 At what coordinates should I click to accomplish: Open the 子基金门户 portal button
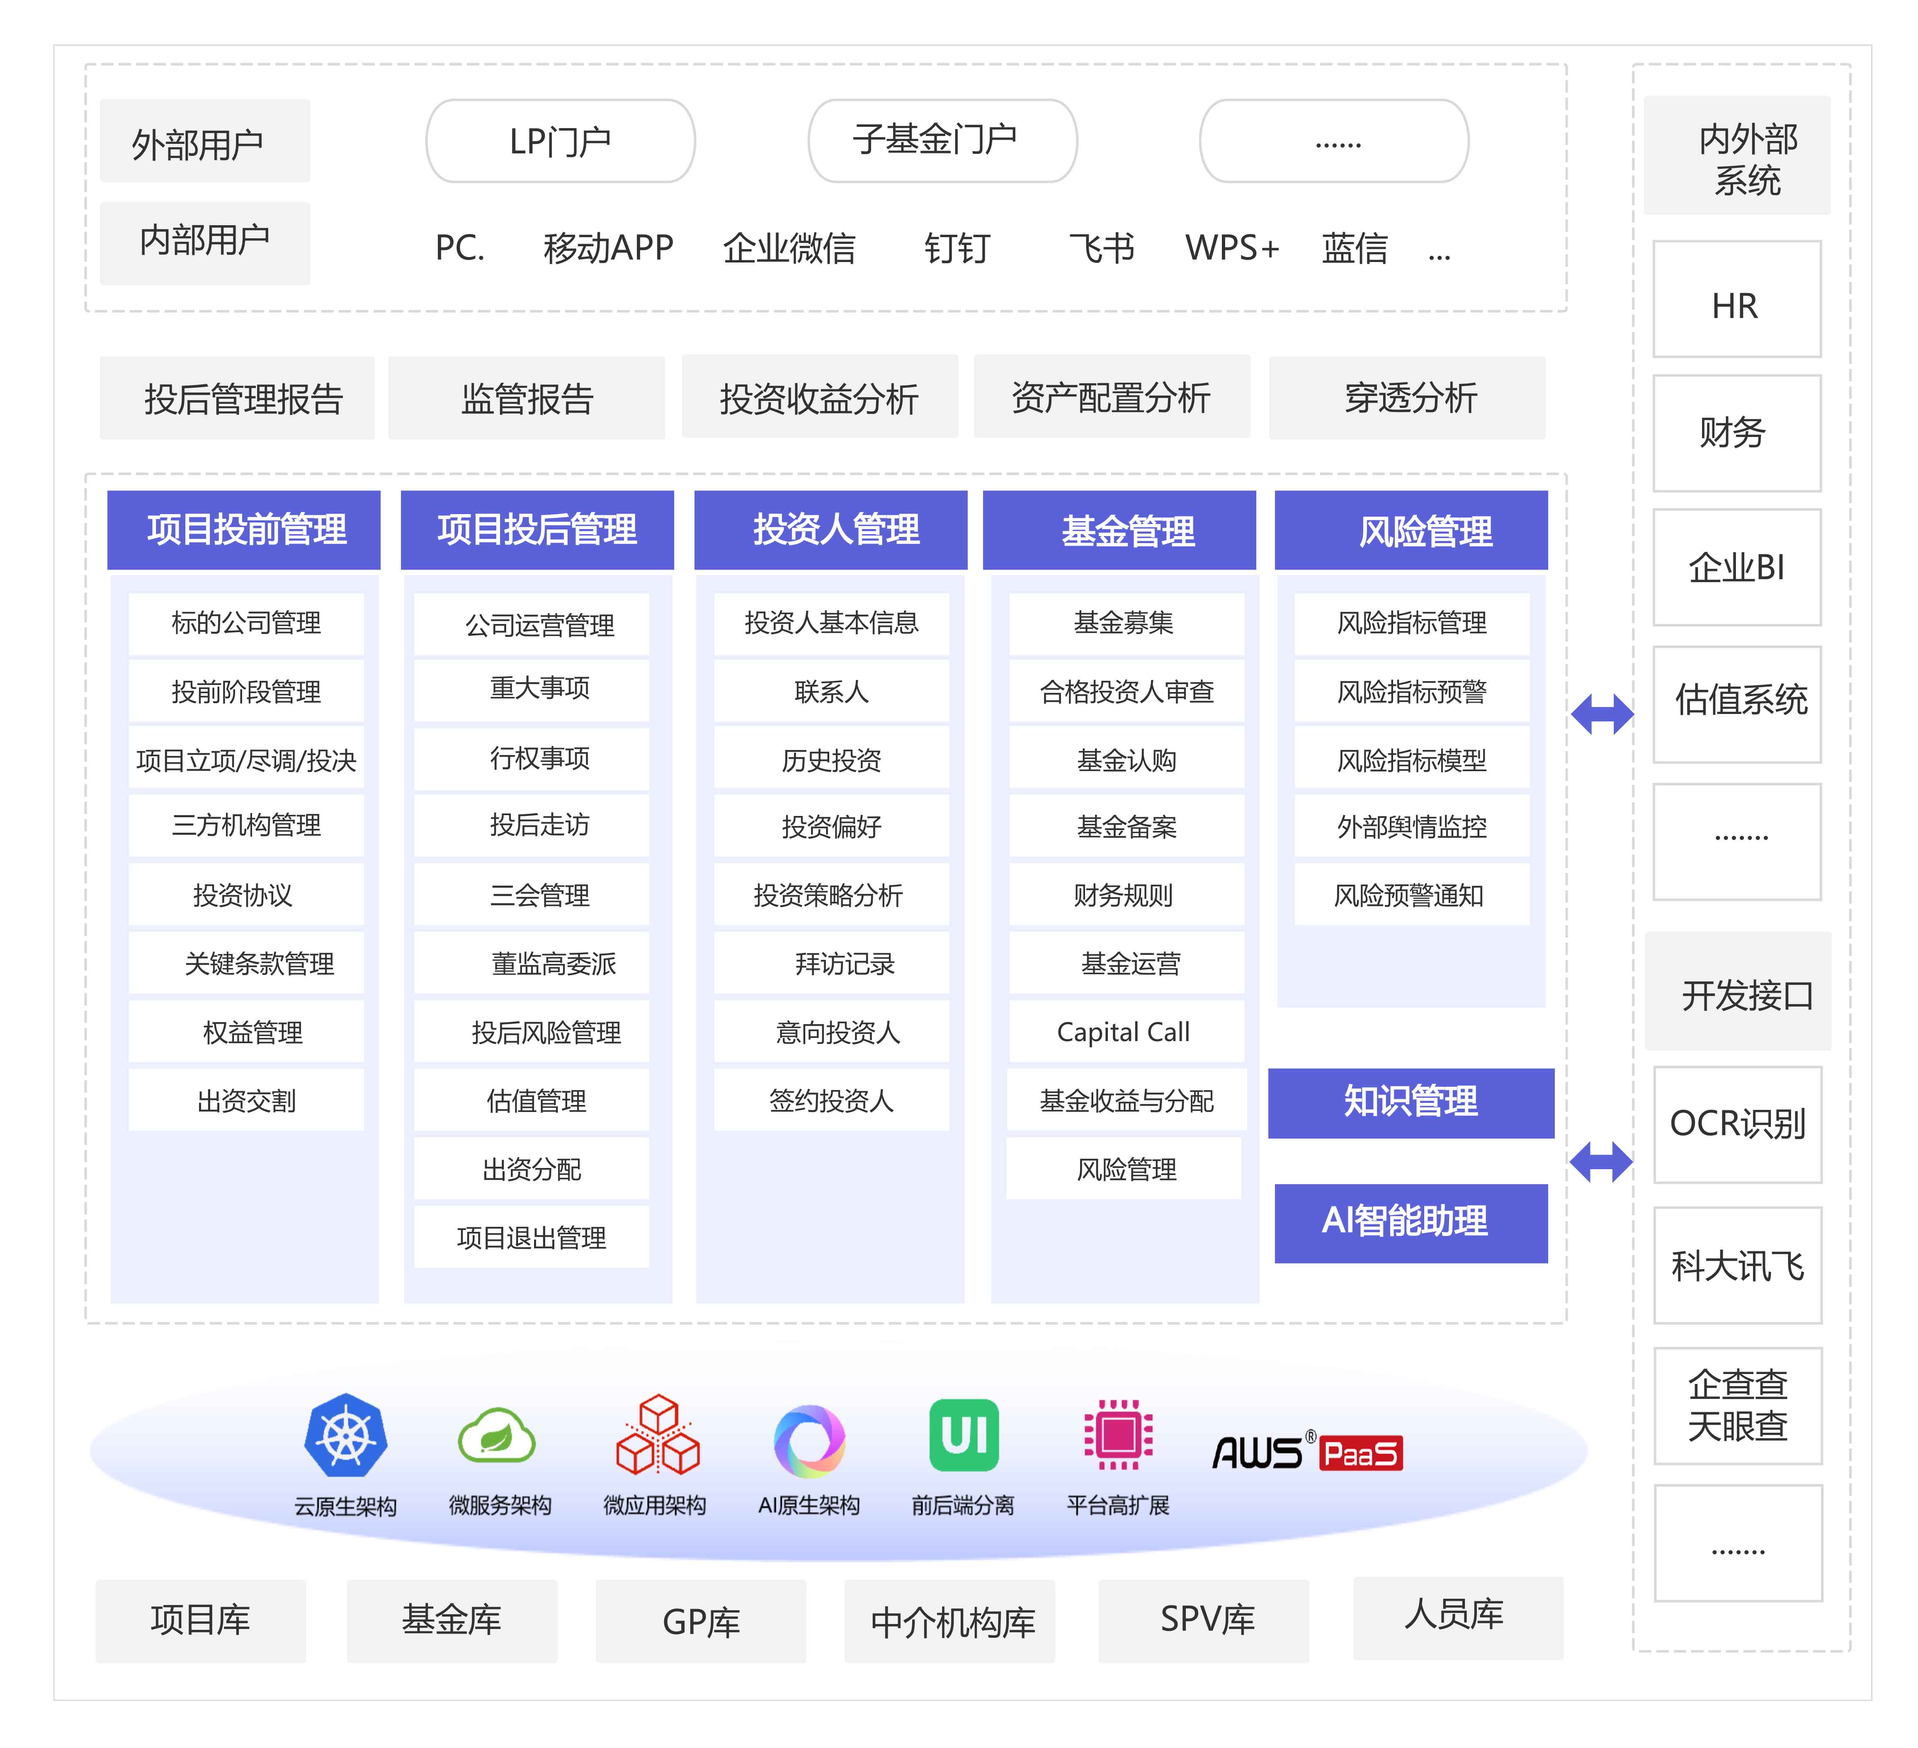[x=942, y=141]
